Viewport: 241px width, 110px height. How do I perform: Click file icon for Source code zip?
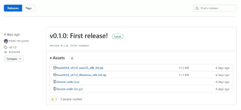pyautogui.click(x=55, y=82)
